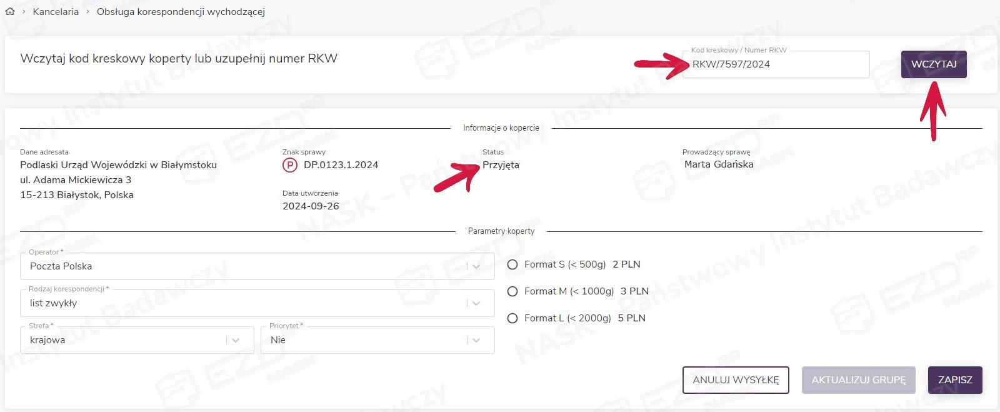Click the Kod kreskowy / Numer RKW field
The height and width of the screenshot is (412, 1000).
[775, 64]
